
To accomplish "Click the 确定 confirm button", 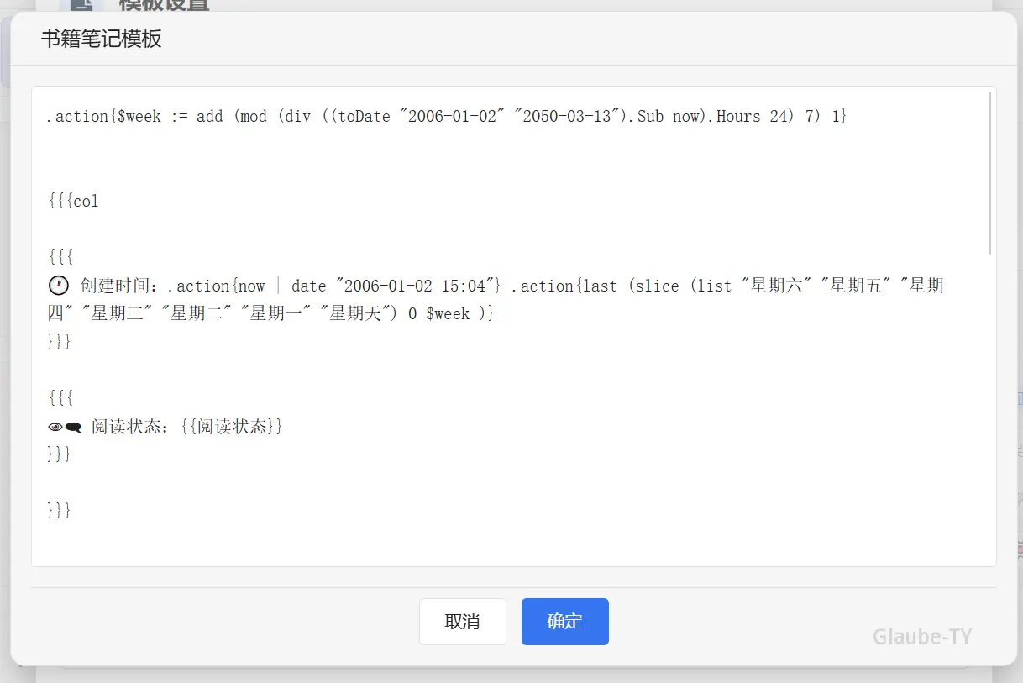I will pyautogui.click(x=564, y=622).
